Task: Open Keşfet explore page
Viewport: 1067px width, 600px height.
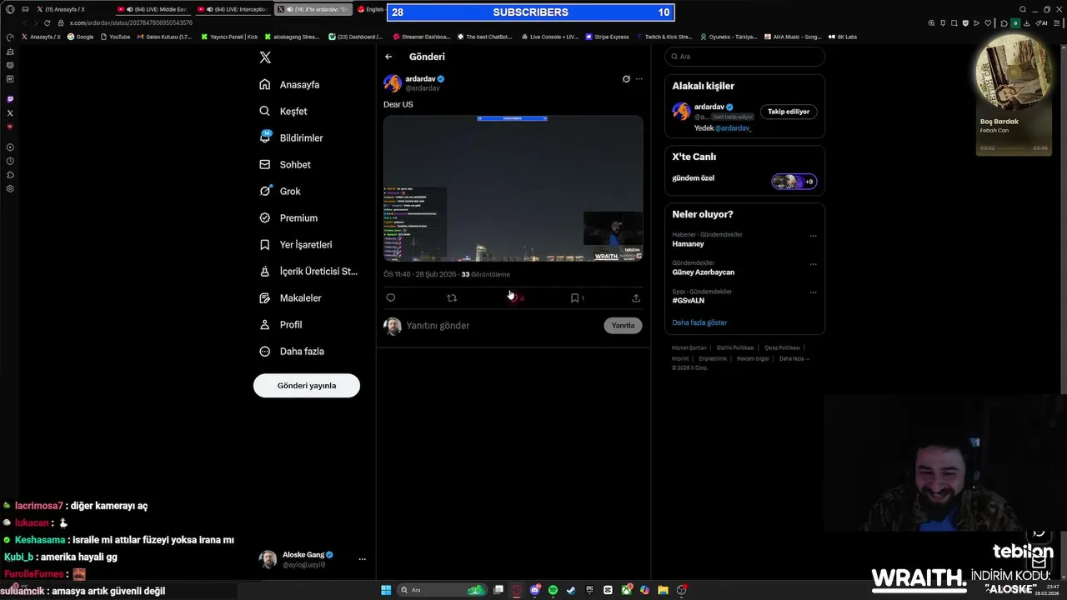Action: (283, 111)
